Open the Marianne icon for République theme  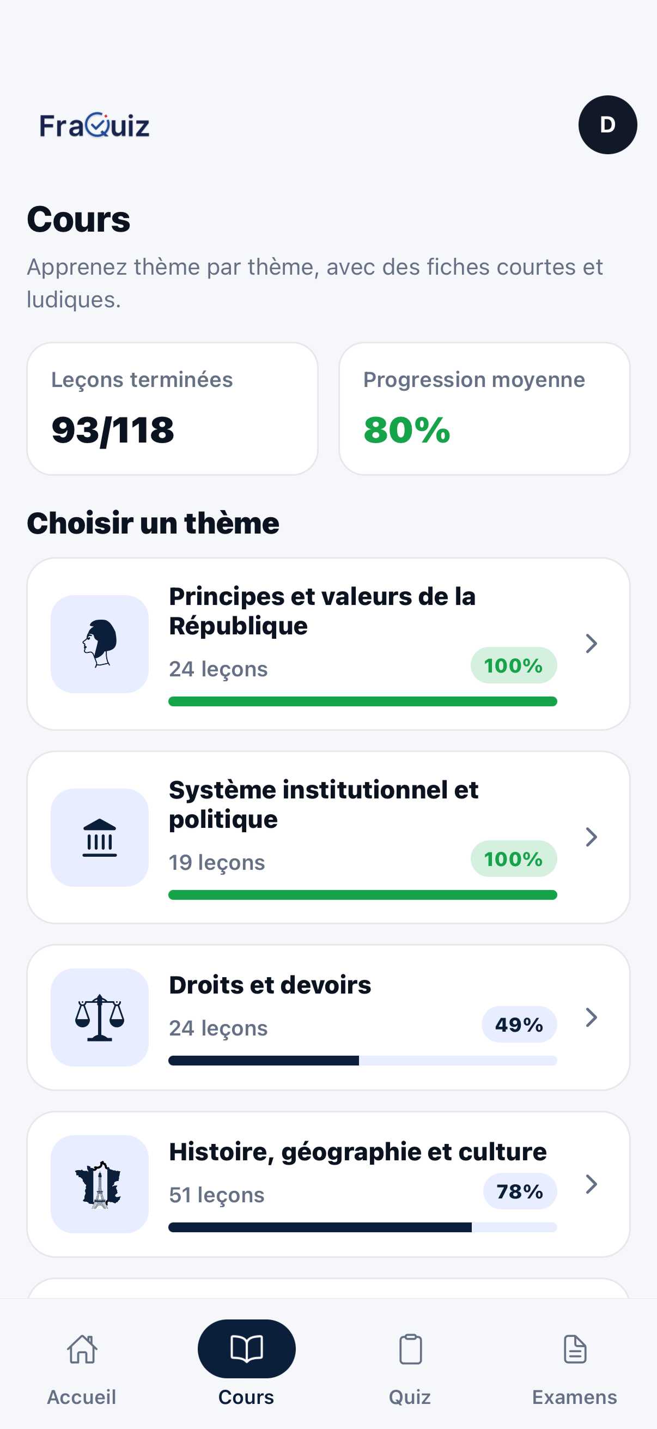point(100,644)
